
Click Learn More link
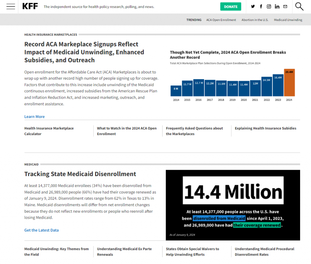[x=35, y=116]
